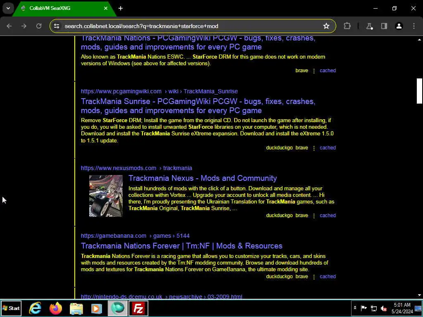Expand options menu for TrackMania Sunrise result
423x317 pixels.
pyautogui.click(x=314, y=148)
